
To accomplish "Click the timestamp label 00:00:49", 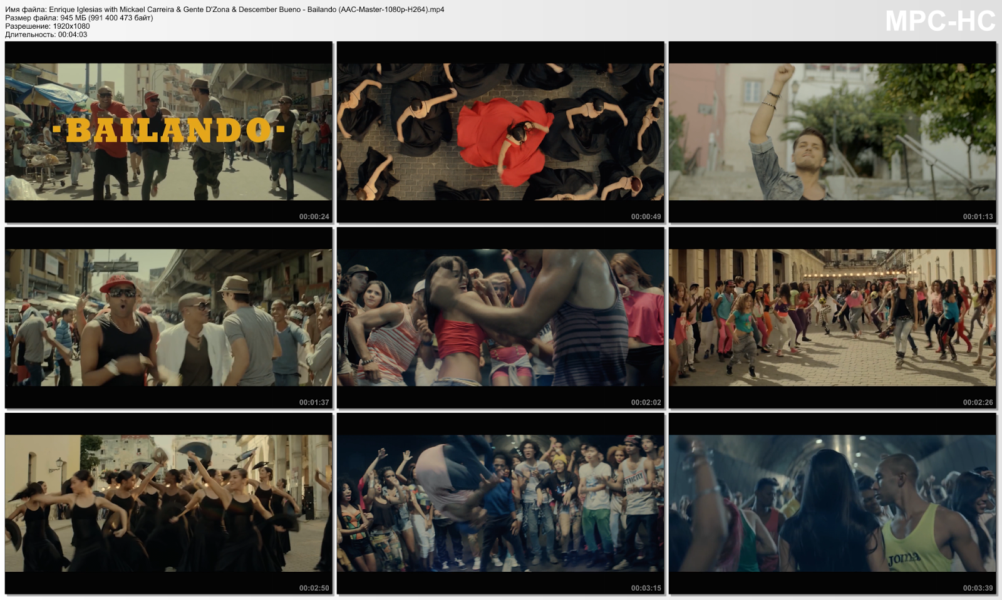I will [646, 217].
